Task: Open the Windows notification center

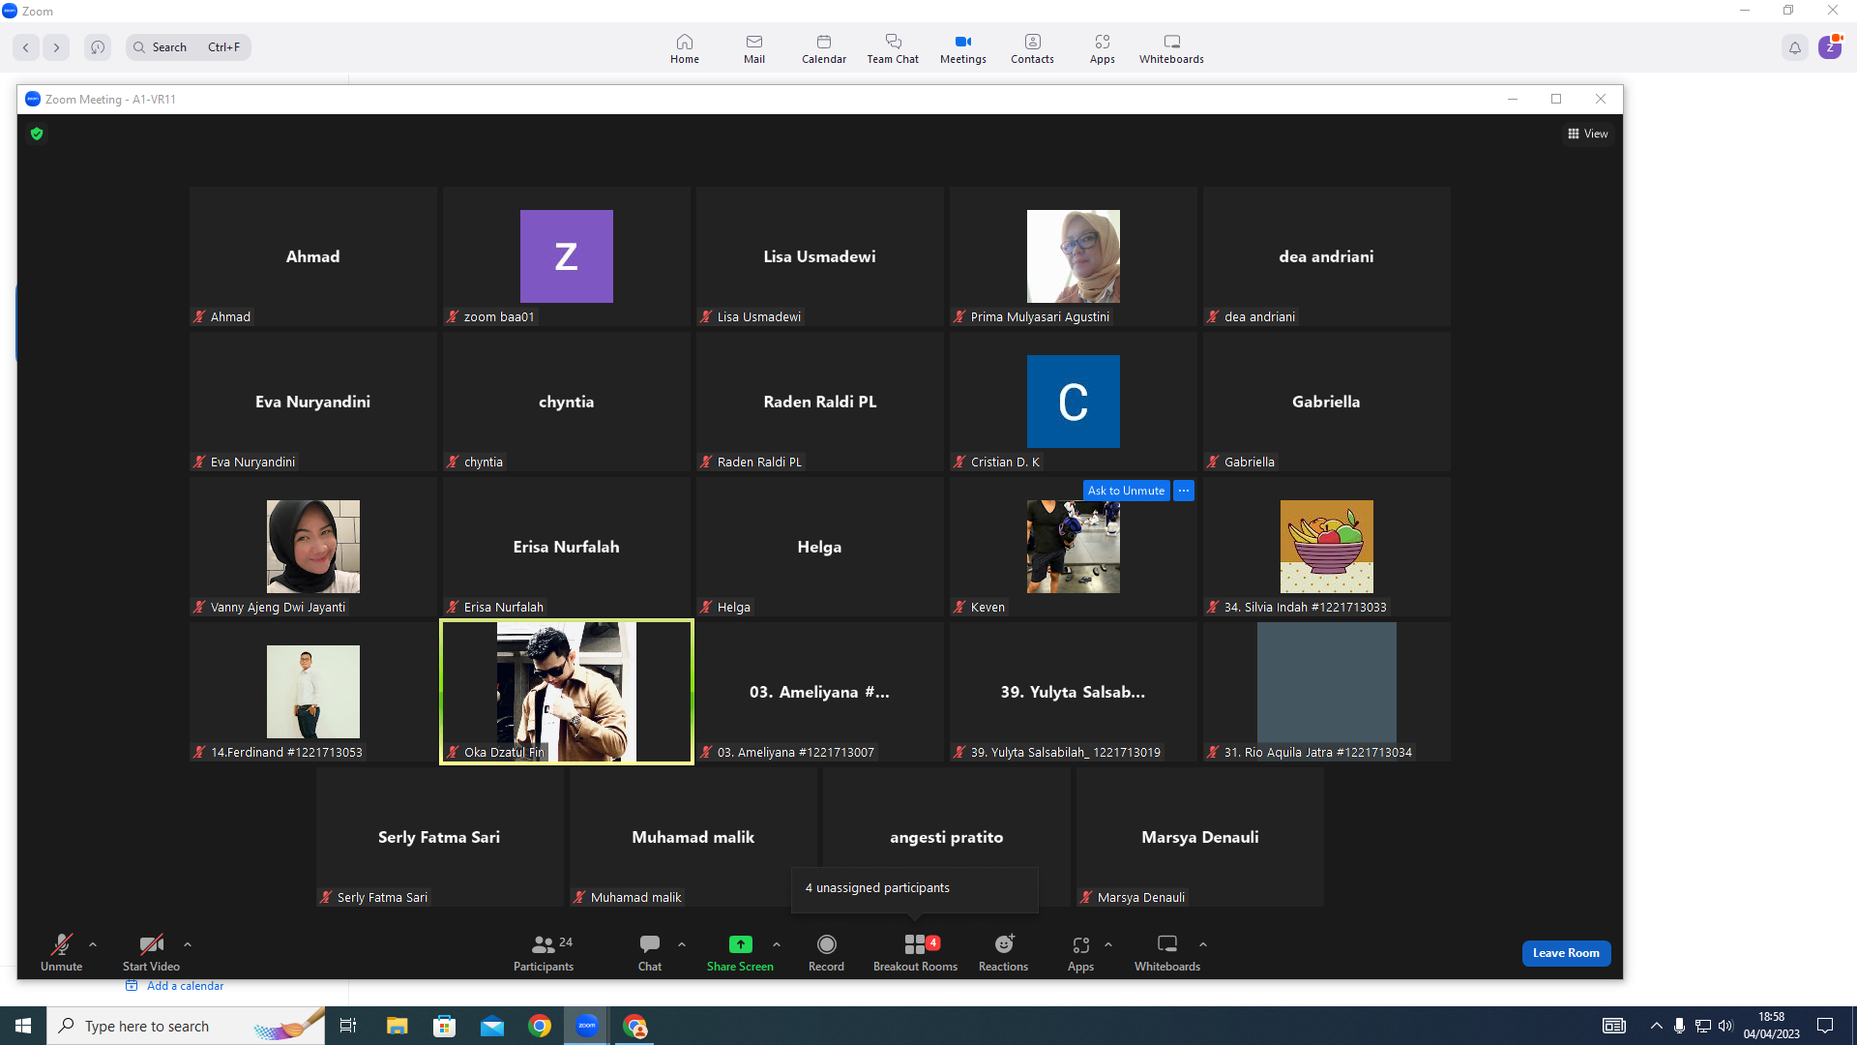Action: pyautogui.click(x=1825, y=1026)
